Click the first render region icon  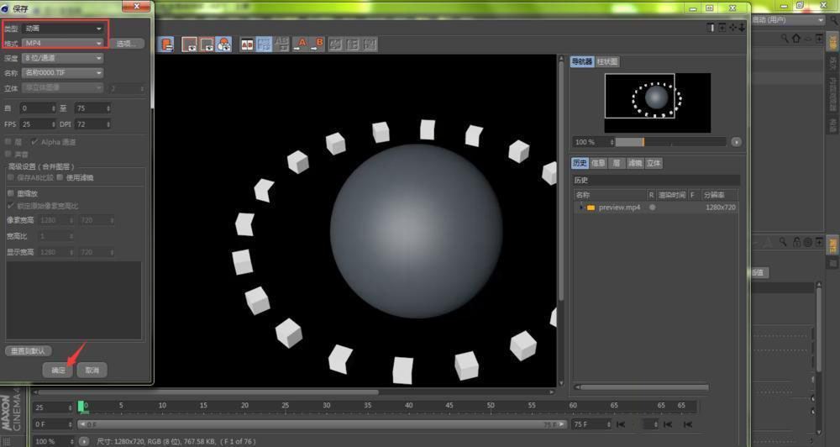189,44
